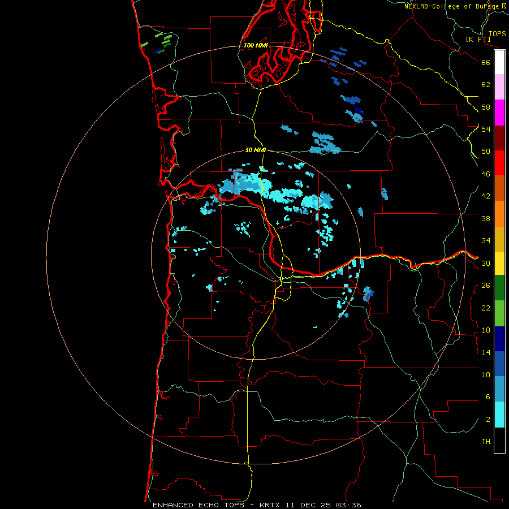
Task: Click the 26 legend value
Action: [486, 286]
